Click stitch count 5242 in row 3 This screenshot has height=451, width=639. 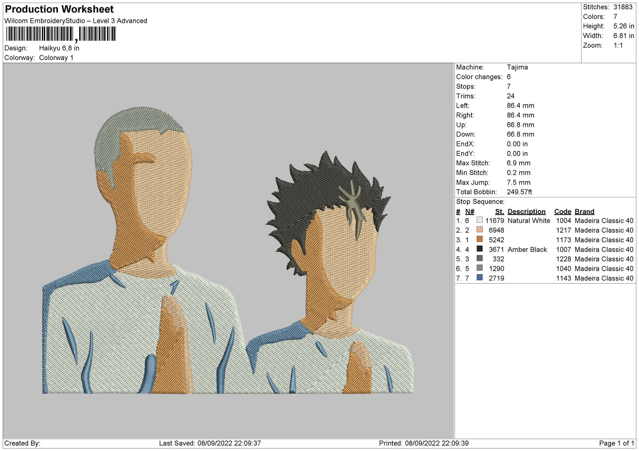496,240
